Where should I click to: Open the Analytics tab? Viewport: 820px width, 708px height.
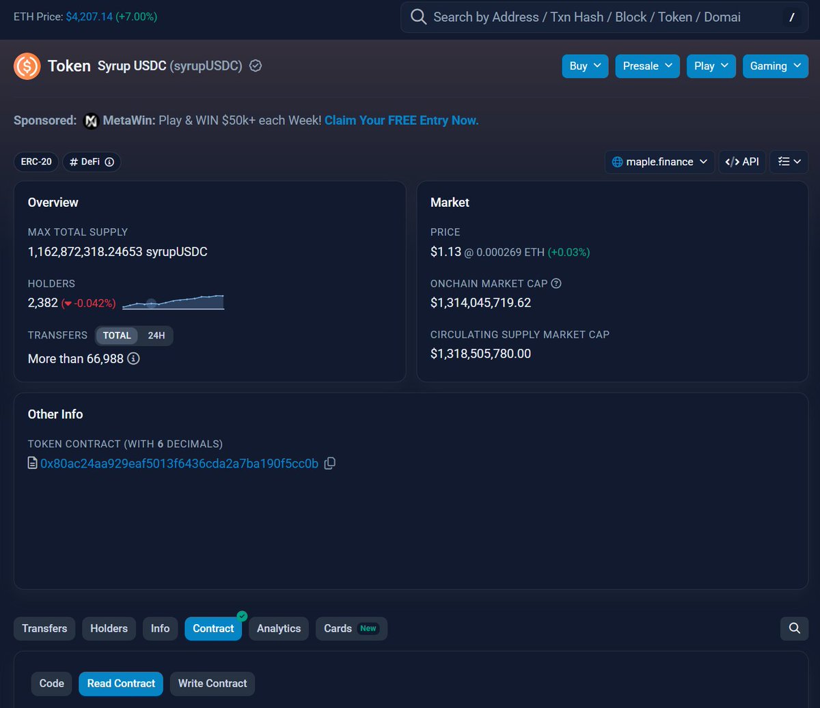click(279, 628)
